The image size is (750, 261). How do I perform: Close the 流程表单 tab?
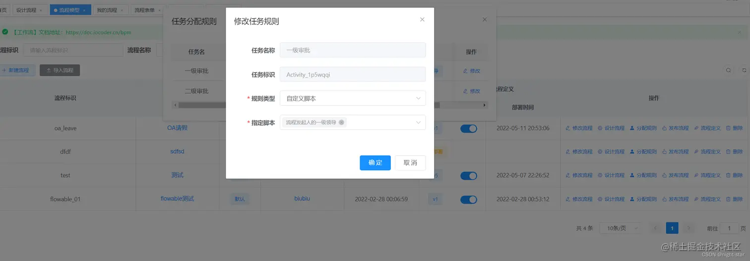pos(159,10)
